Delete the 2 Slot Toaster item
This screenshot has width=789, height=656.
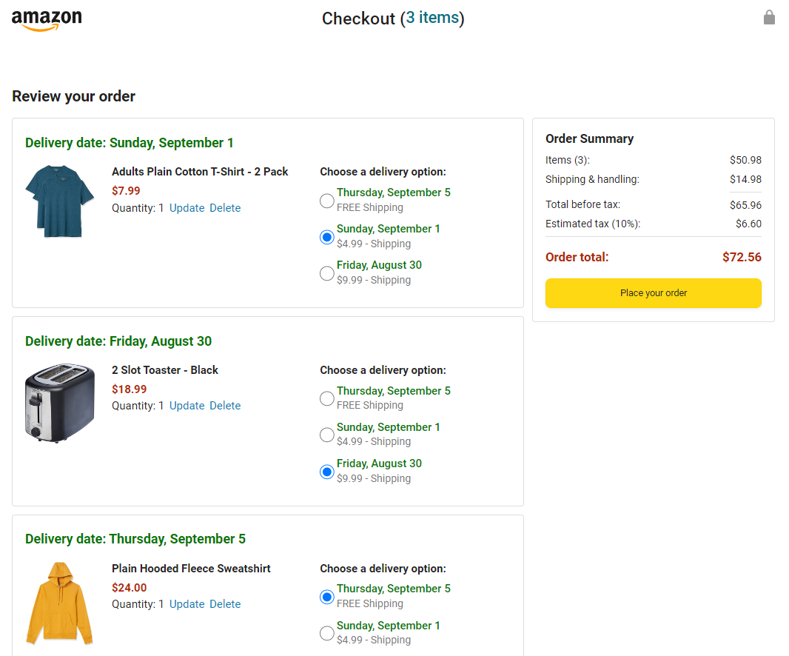coord(225,406)
